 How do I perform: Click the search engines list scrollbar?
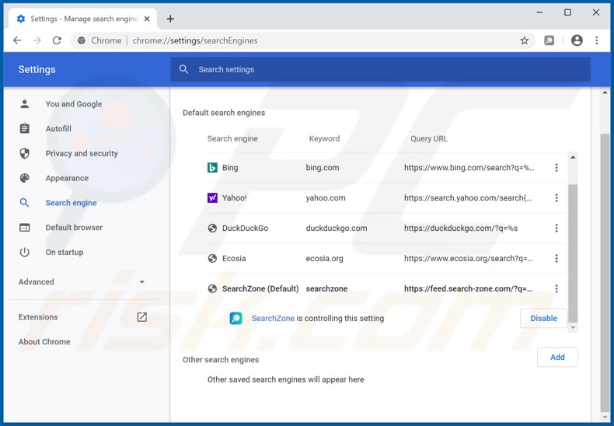click(x=573, y=249)
